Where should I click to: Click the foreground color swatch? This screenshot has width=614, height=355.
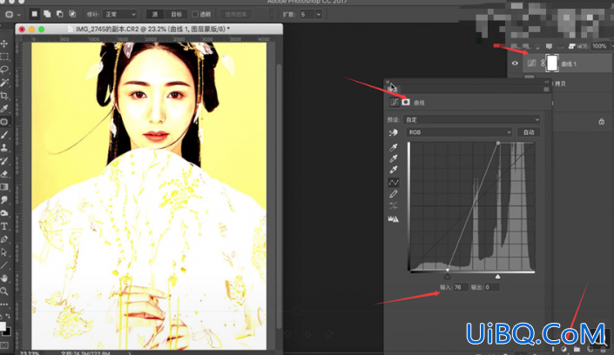pos(3,326)
